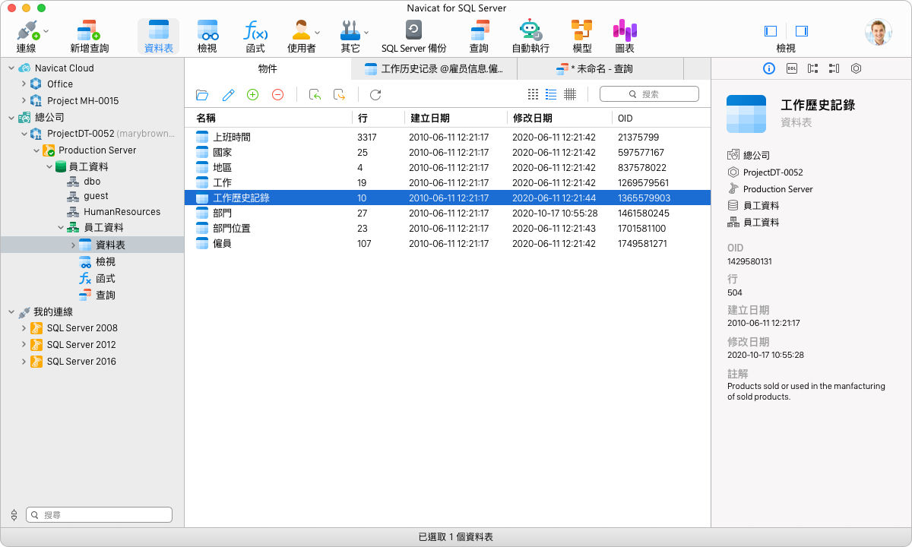Select the 僱員 table row
The image size is (912, 547).
pyautogui.click(x=448, y=244)
